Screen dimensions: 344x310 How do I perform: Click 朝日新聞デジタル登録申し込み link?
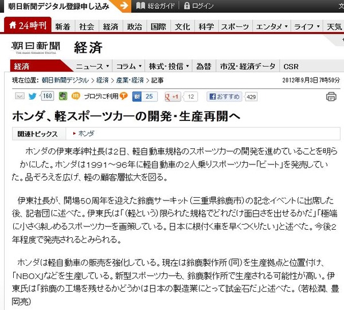[58, 6]
